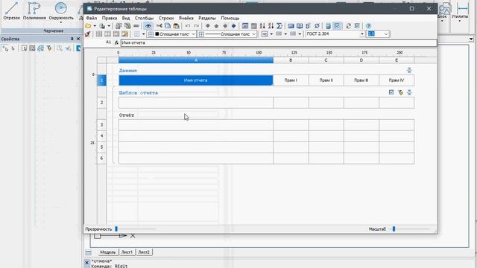Image resolution: width=477 pixels, height=268 pixels.
Task: Switch to the Лист2 tab
Action: (x=144, y=252)
